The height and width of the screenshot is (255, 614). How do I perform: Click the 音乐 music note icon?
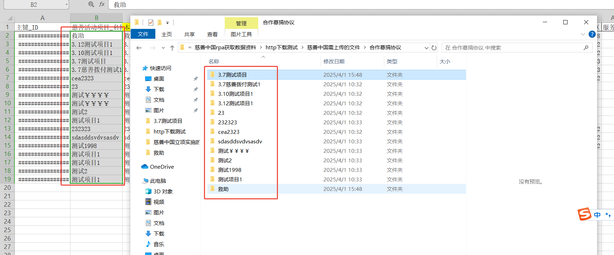click(x=148, y=244)
